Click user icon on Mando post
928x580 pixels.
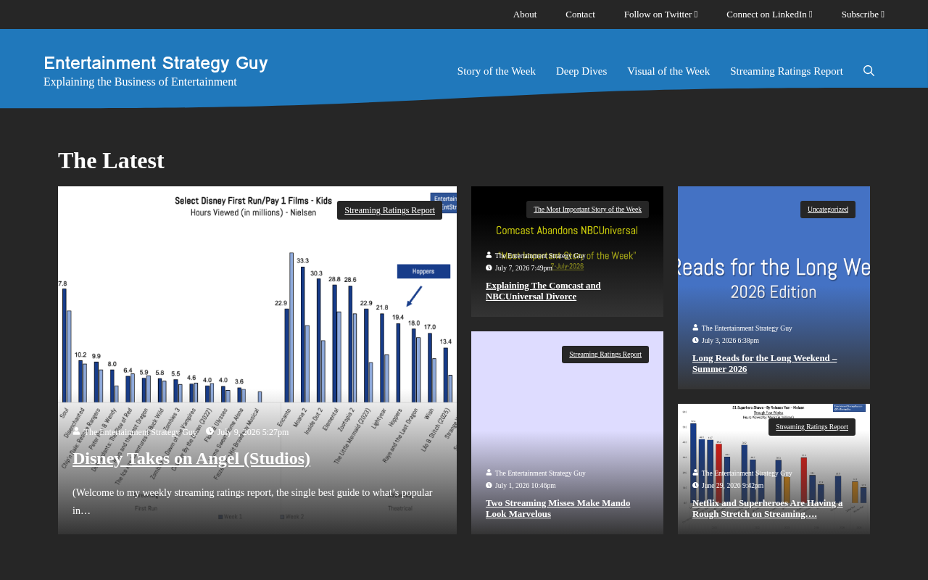click(x=489, y=473)
